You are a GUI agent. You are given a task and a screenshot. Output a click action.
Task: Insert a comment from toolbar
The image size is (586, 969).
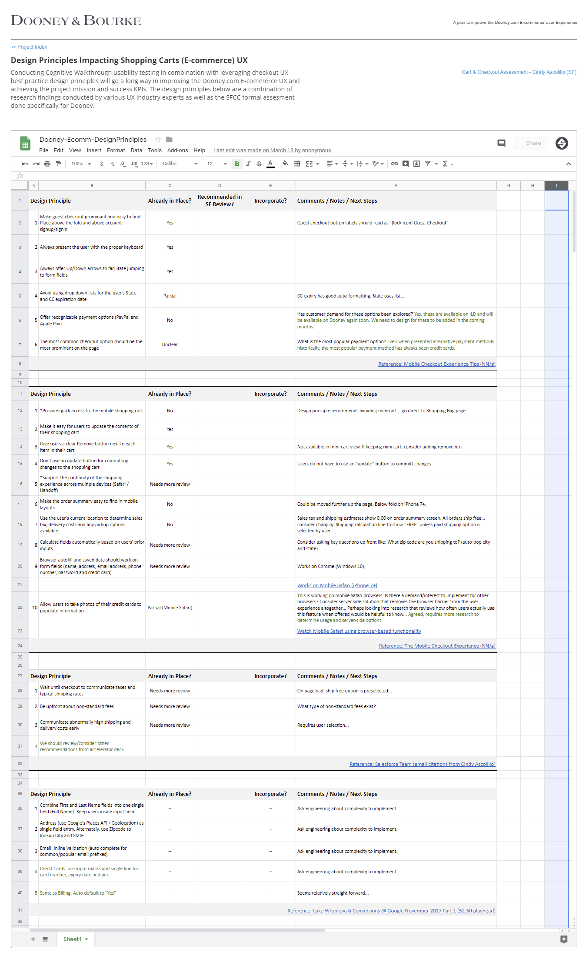pyautogui.click(x=406, y=164)
